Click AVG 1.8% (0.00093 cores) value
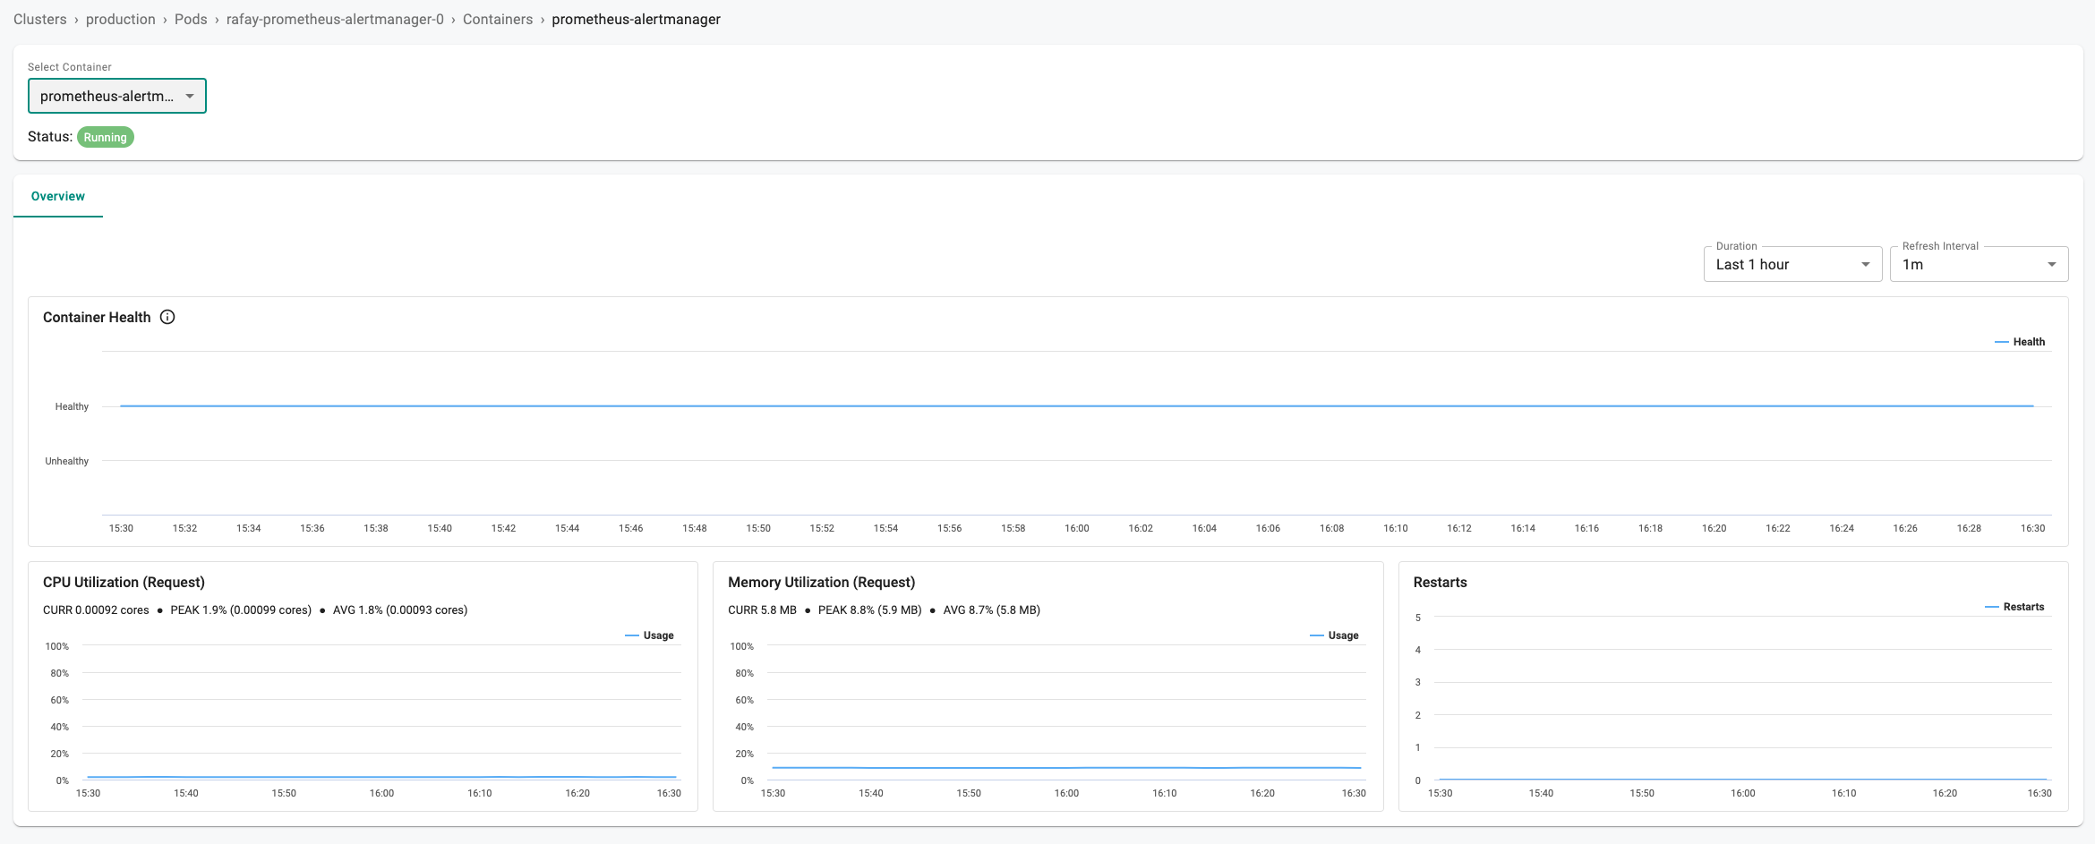Screen dimensions: 2095x844 click(x=400, y=610)
